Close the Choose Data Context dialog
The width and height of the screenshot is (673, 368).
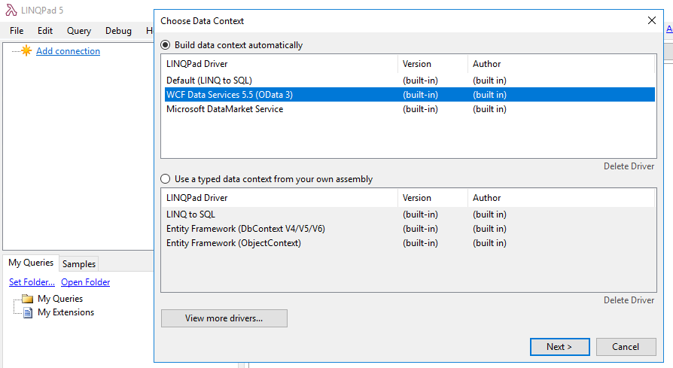pos(651,20)
